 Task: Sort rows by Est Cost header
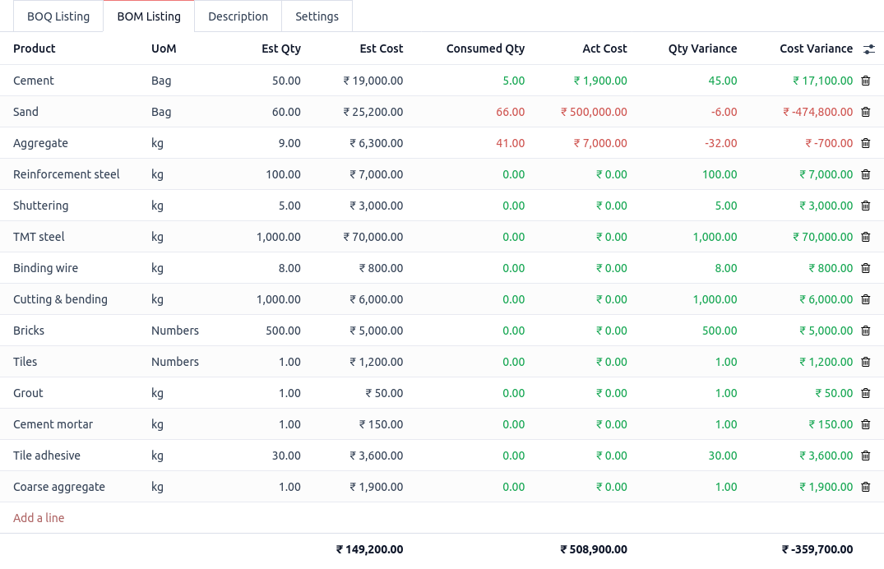click(381, 49)
